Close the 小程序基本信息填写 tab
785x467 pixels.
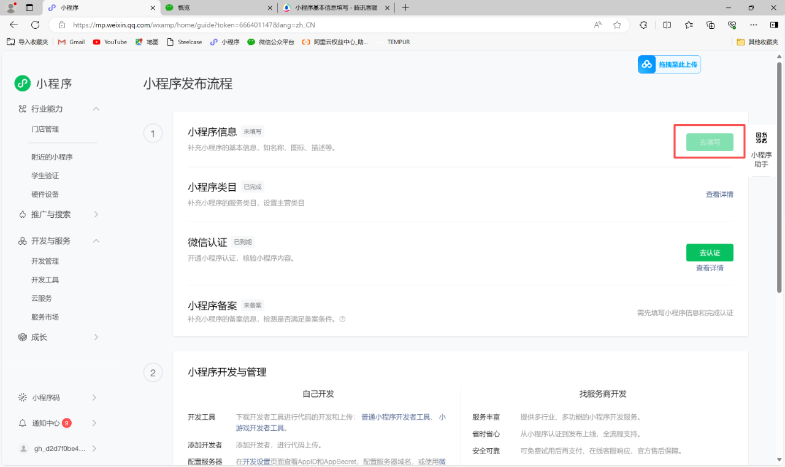pos(388,8)
